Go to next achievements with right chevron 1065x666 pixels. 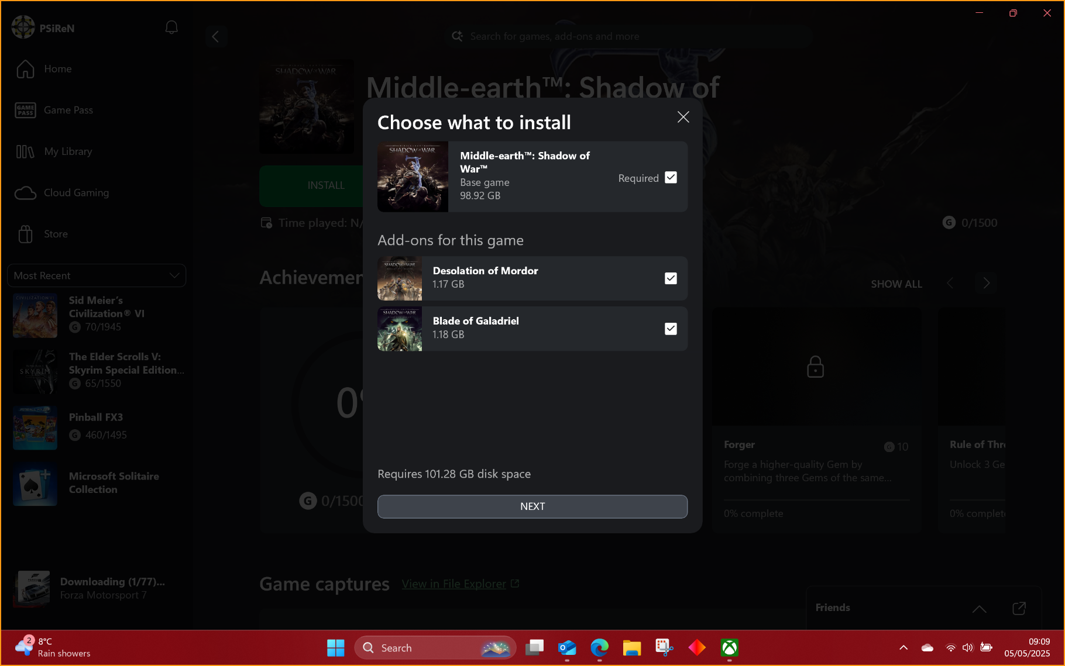[987, 284]
